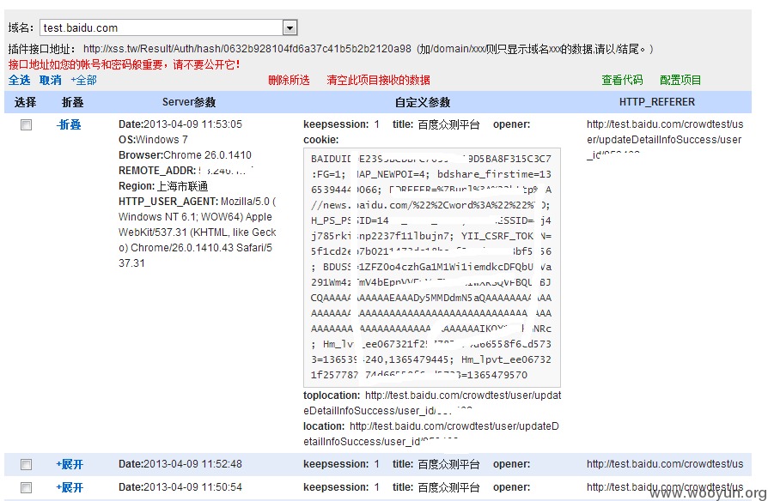768x501 pixels.
Task: Expand the 11:50:54 record with +展开
Action: 70,487
